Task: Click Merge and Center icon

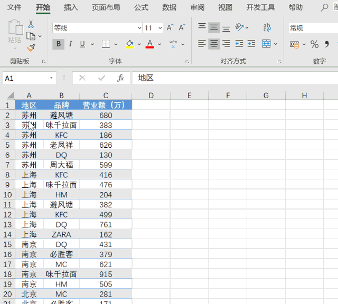Action: [266, 44]
